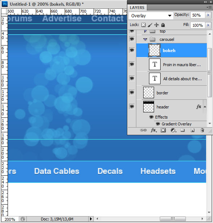
Task: Click the horizontal scroll right arrow
Action: tap(202, 219)
